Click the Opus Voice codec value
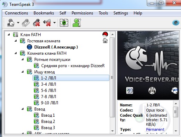The width and height of the screenshot is (181, 137). pyautogui.click(x=155, y=110)
